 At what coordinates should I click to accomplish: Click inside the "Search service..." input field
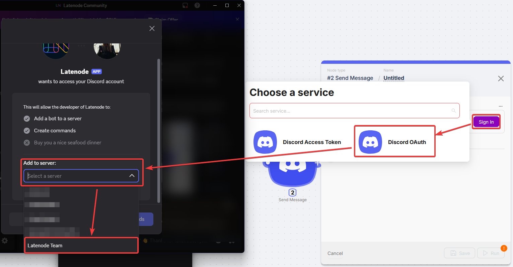[335, 111]
